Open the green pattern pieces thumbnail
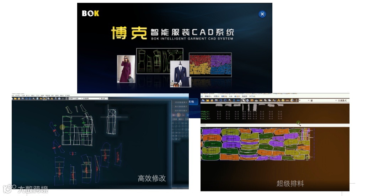The image size is (368, 196). pyautogui.click(x=160, y=61)
